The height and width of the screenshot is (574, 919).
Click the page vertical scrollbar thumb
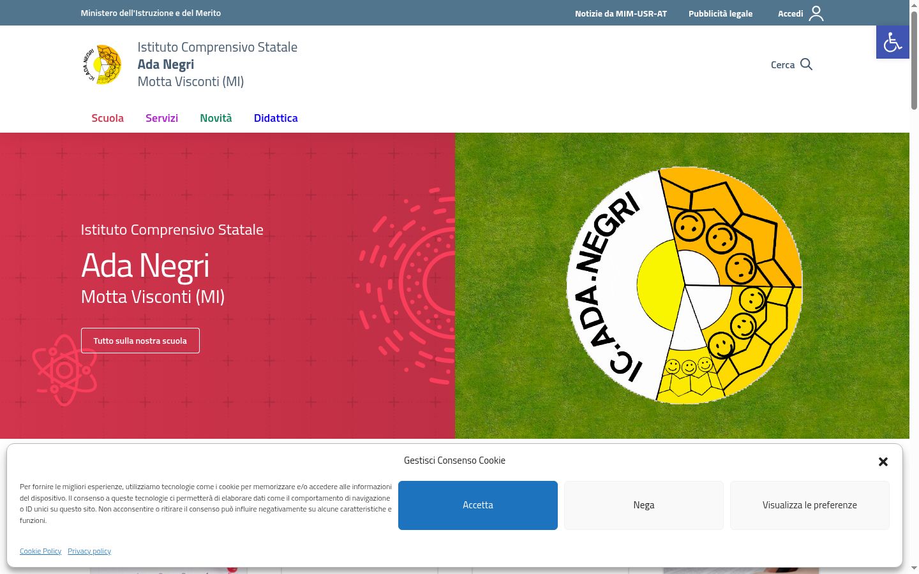click(x=914, y=61)
